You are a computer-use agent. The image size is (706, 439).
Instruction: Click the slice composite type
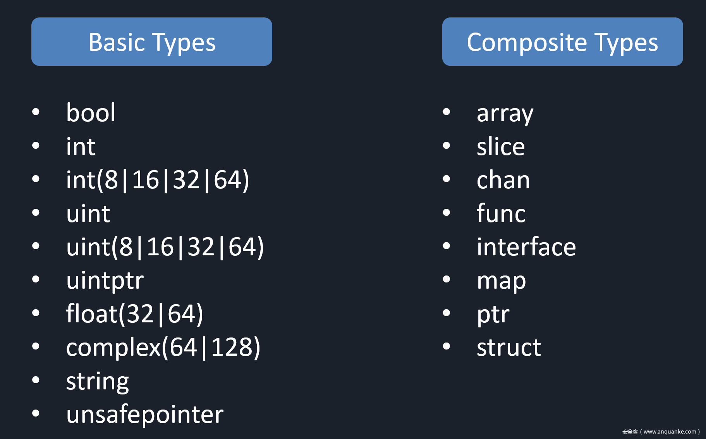(x=501, y=146)
